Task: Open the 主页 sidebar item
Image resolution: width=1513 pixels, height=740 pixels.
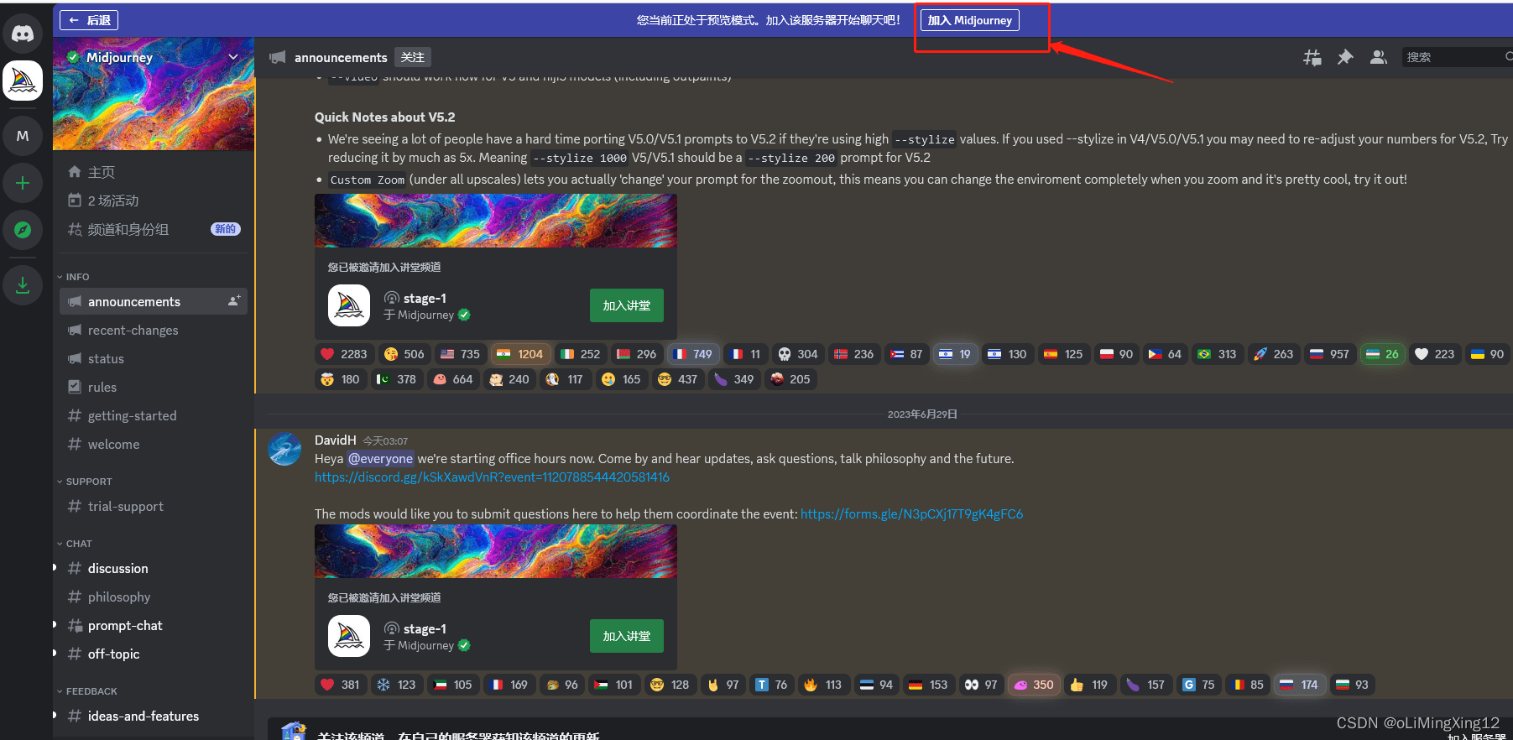Action: pyautogui.click(x=154, y=172)
